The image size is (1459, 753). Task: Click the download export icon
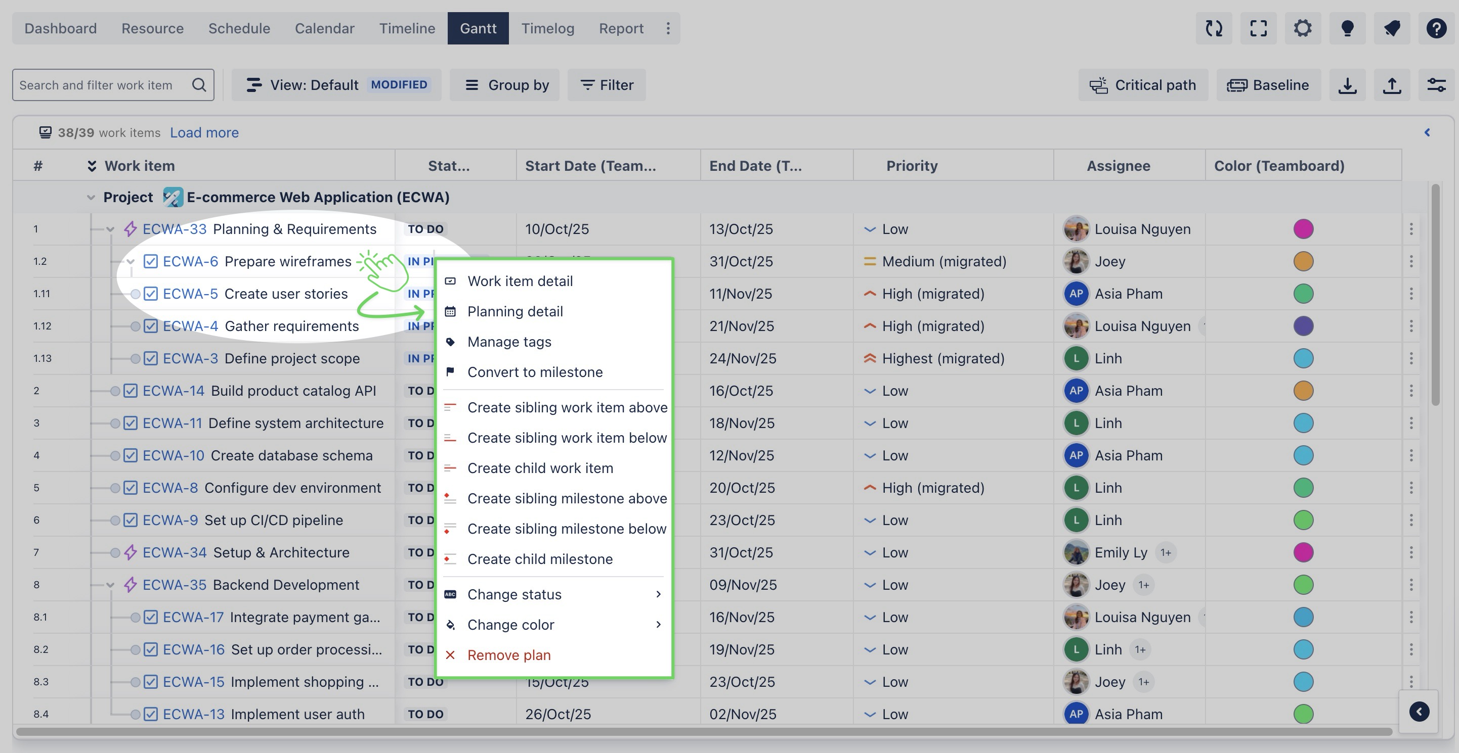(x=1347, y=85)
